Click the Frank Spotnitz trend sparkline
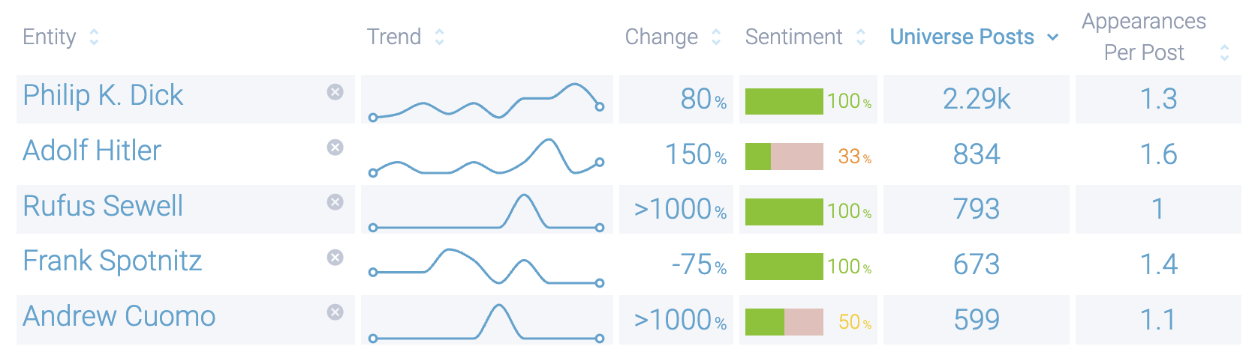 486,266
